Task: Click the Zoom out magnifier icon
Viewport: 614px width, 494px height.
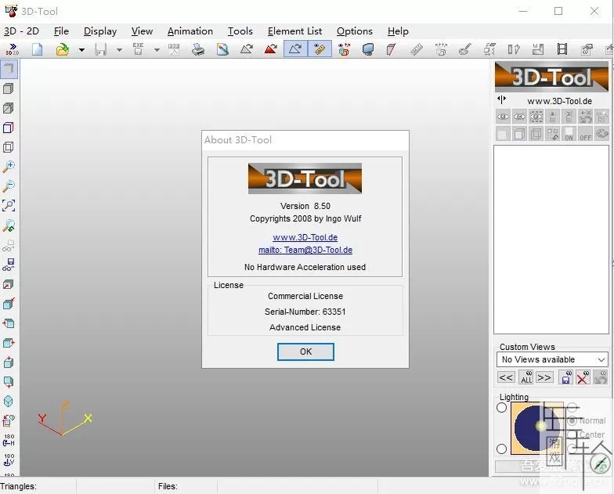Action: point(9,186)
